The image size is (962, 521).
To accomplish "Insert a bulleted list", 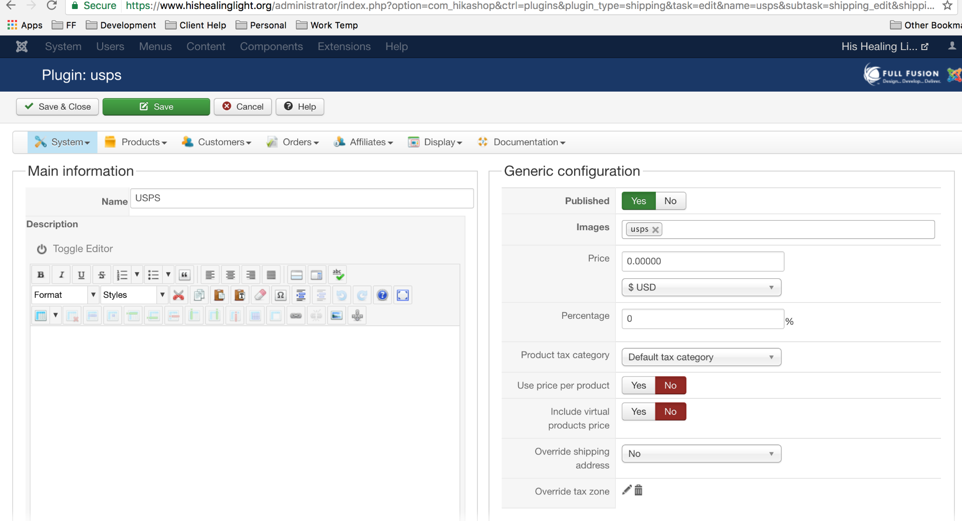I will [153, 275].
